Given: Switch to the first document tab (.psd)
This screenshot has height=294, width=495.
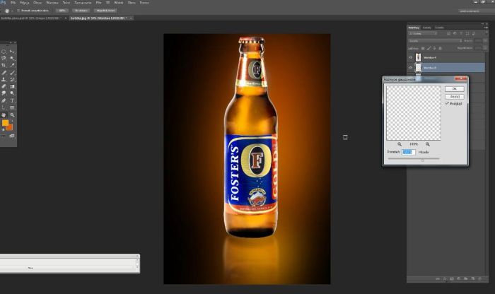Looking at the screenshot, I should coord(28,18).
